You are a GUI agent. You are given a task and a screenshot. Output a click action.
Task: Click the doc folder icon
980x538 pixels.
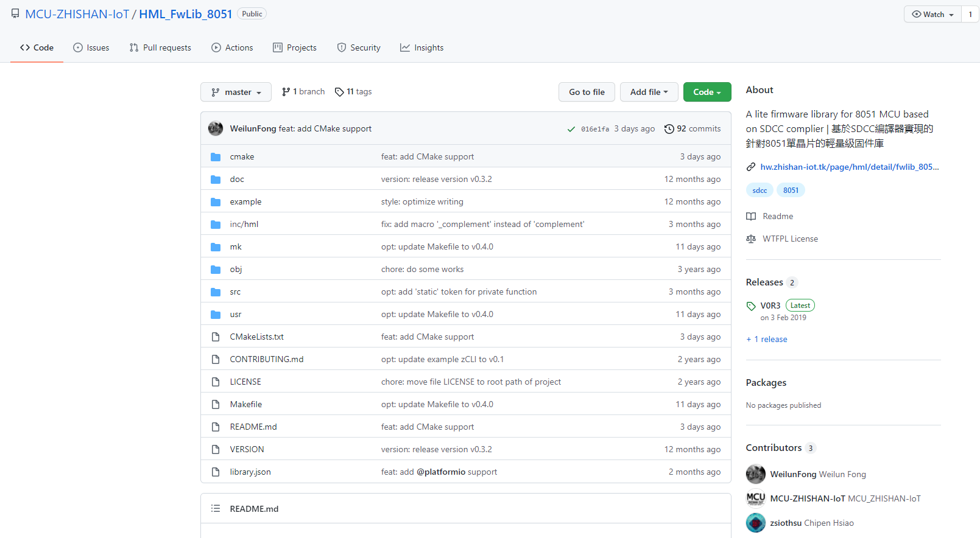[x=216, y=180]
